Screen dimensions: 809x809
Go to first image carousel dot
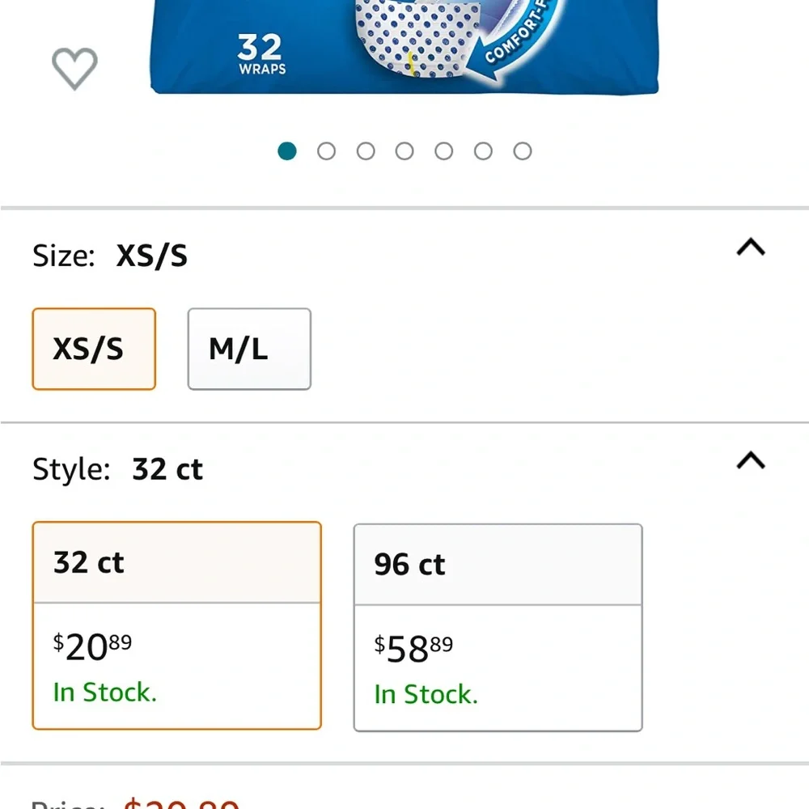click(287, 151)
